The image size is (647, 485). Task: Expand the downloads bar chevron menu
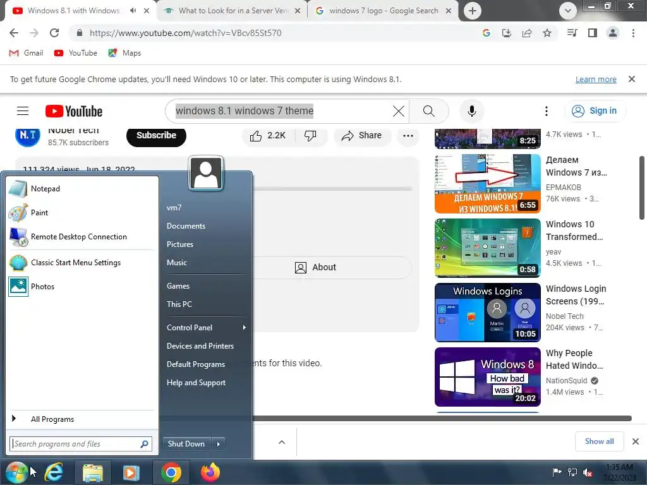[282, 442]
